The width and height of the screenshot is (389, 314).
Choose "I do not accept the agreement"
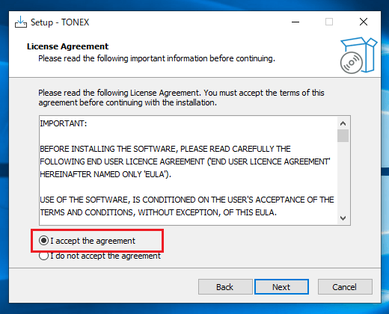(99, 256)
